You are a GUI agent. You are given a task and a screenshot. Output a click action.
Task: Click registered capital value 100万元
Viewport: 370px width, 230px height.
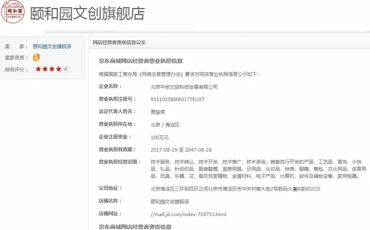(160, 138)
